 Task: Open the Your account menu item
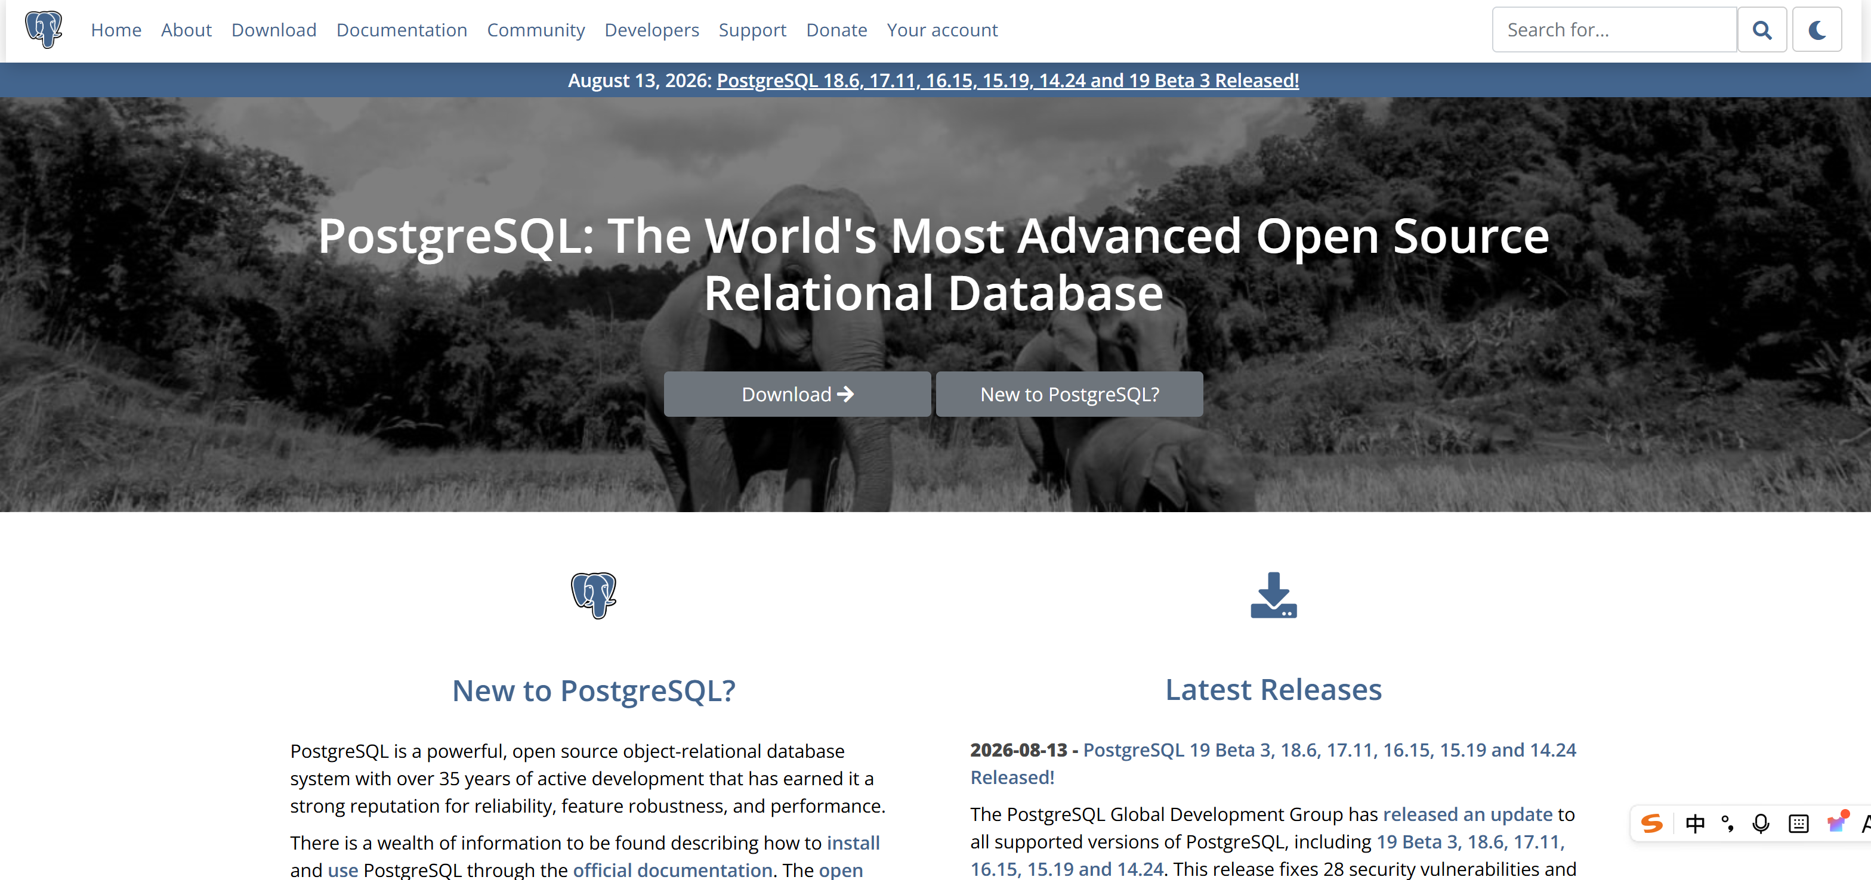pos(942,30)
